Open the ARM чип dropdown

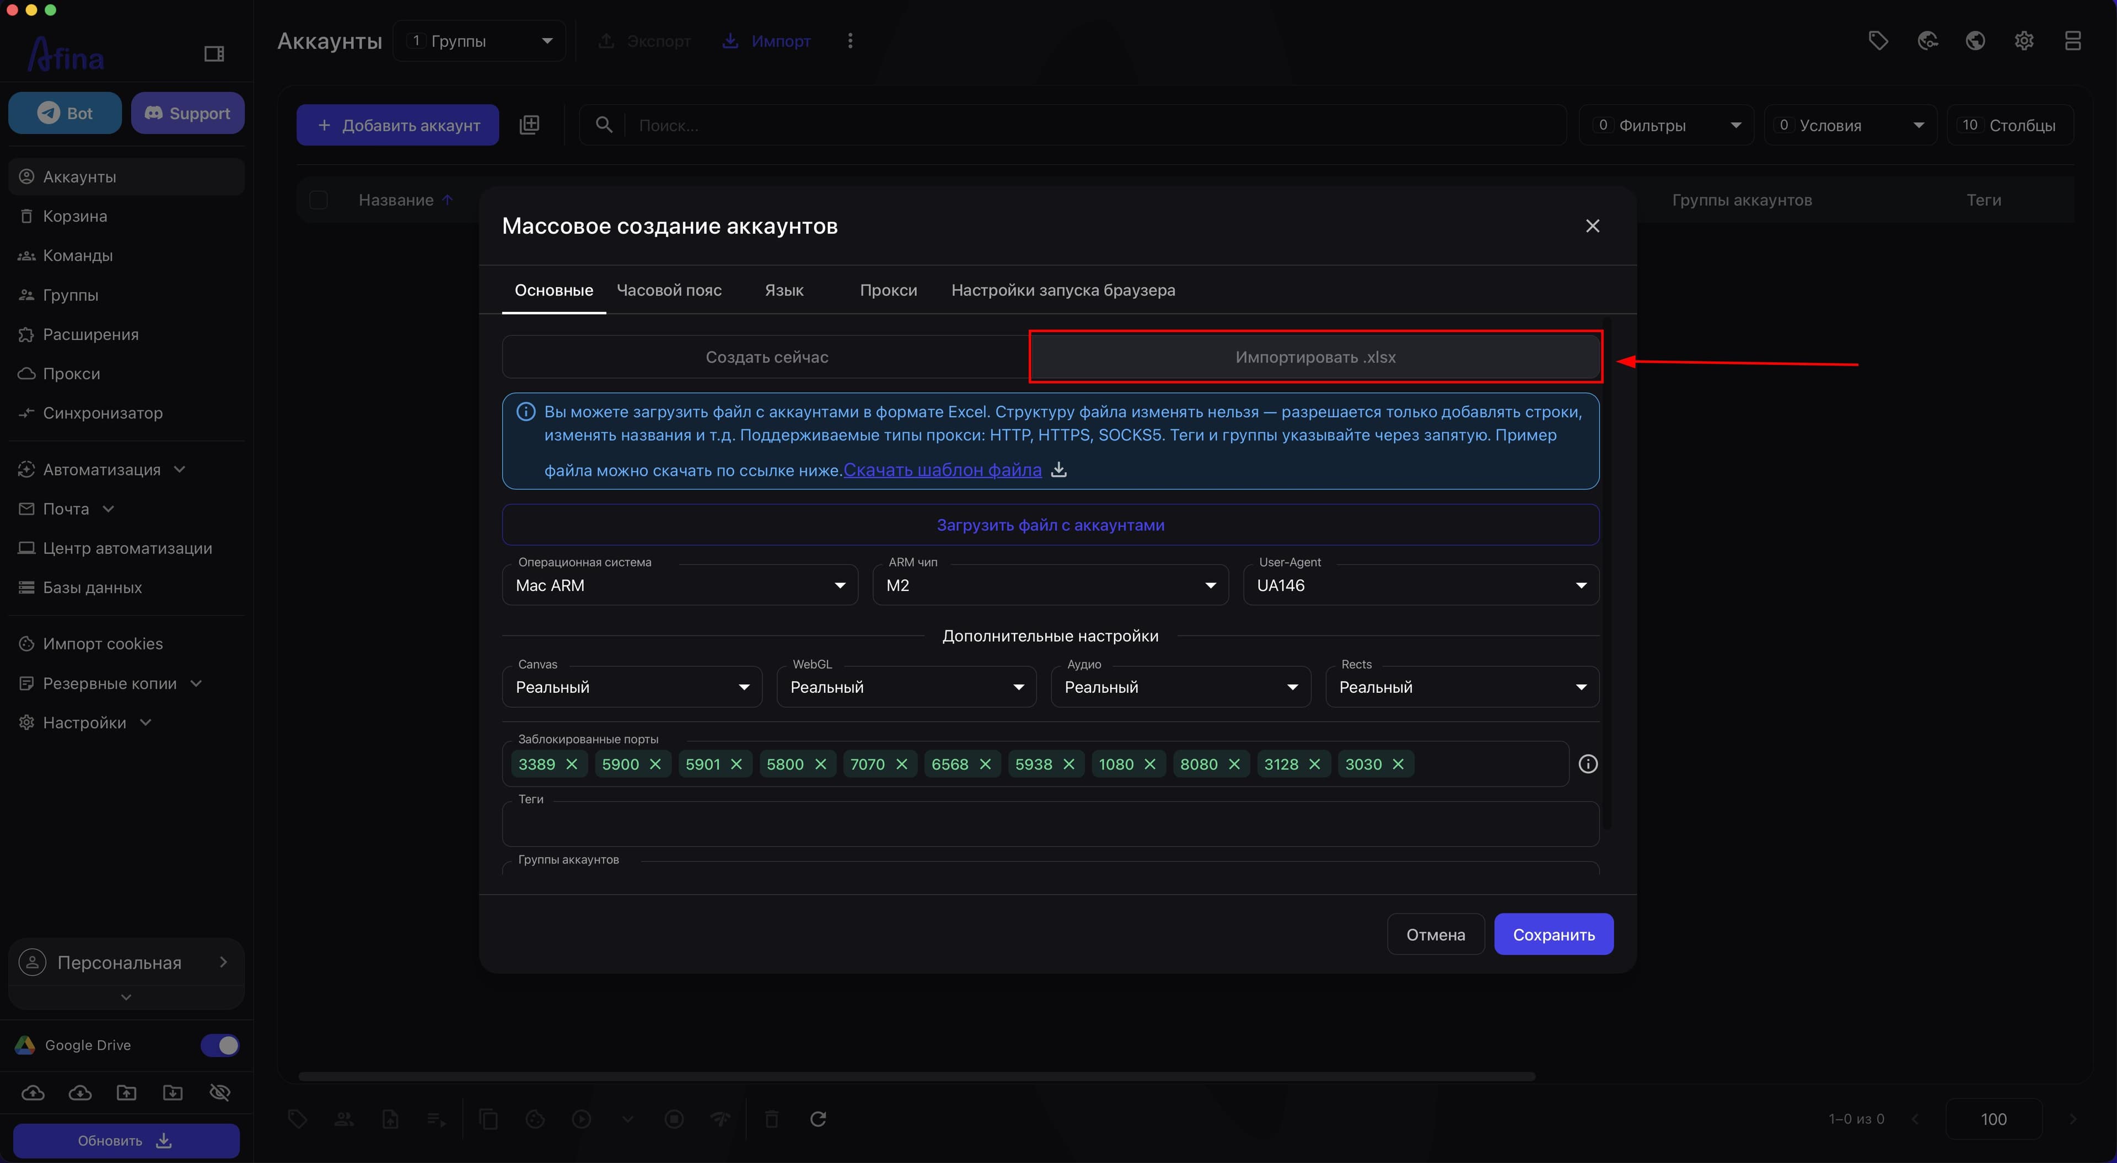tap(1050, 585)
